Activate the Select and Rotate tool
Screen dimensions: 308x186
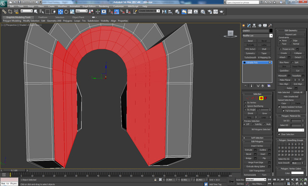tap(66, 12)
